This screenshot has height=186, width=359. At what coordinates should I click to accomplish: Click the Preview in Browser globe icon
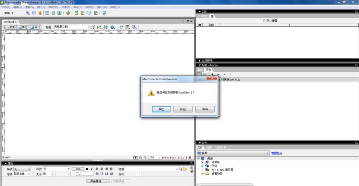(113, 27)
